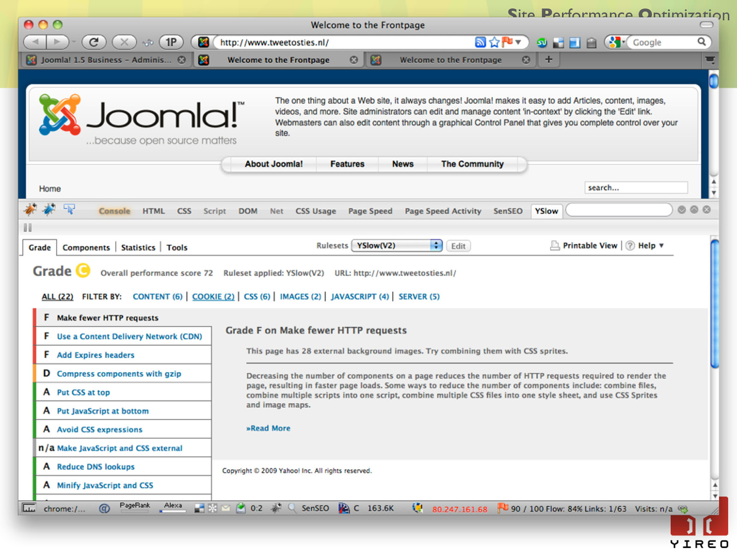Click the Firebug search box
This screenshot has width=737, height=553.
(x=619, y=210)
